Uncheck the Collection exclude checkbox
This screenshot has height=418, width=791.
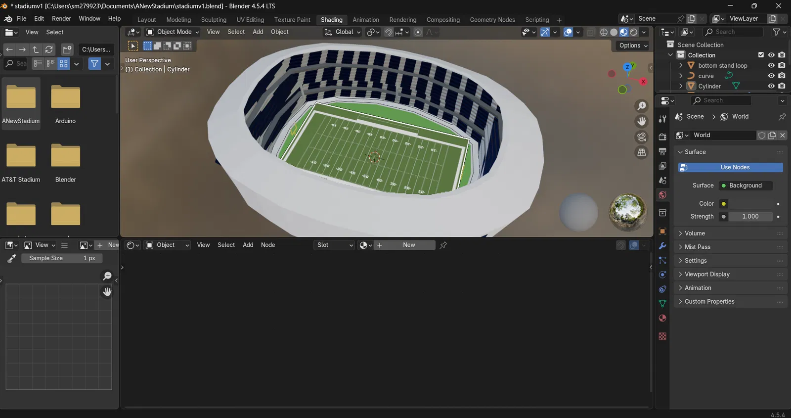tap(761, 55)
